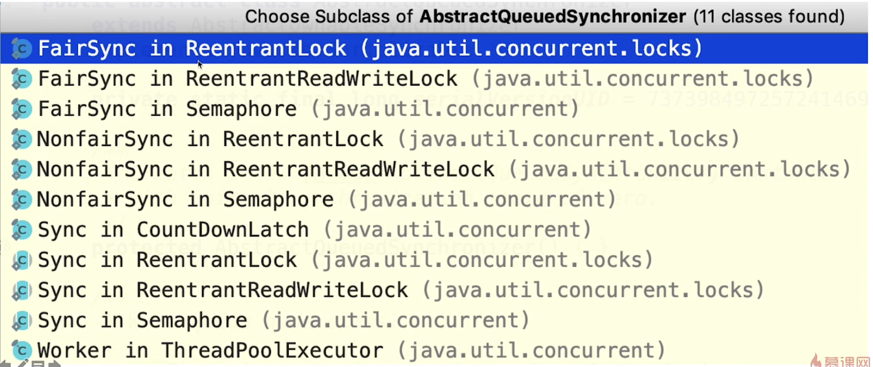The height and width of the screenshot is (367, 873).
Task: Navigate to Sync in CountDownLatch
Action: (434, 230)
